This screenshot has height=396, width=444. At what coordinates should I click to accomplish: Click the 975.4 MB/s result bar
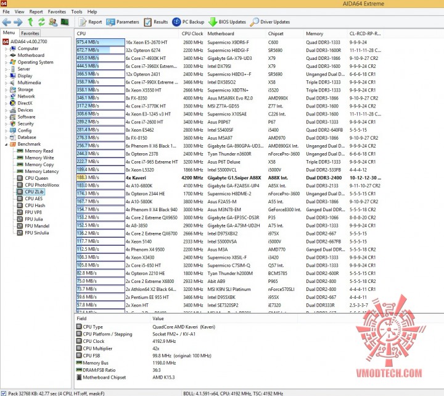point(101,42)
